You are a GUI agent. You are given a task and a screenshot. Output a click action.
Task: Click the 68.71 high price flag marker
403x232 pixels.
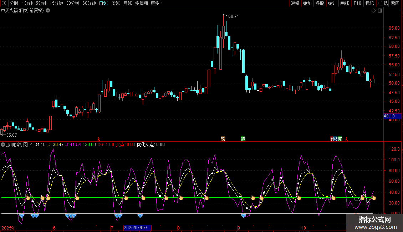point(224,16)
